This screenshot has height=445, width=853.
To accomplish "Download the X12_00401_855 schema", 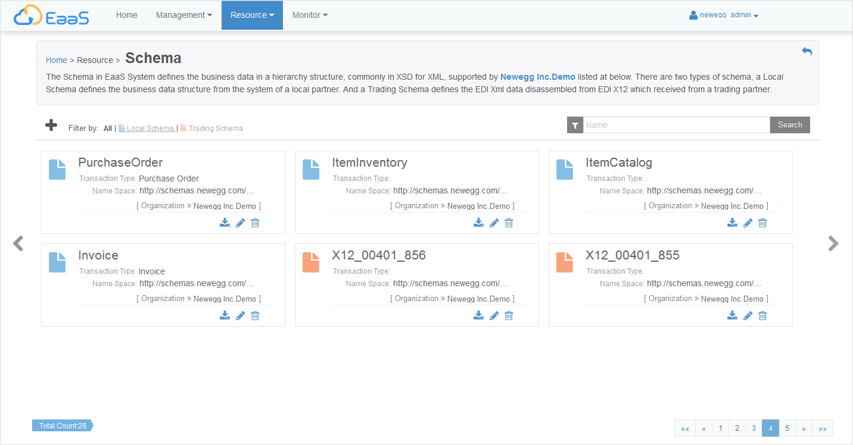I will (x=732, y=315).
